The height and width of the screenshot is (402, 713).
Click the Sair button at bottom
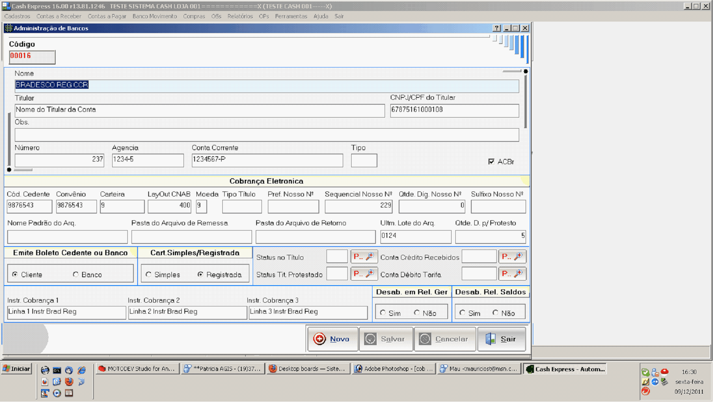coord(501,339)
